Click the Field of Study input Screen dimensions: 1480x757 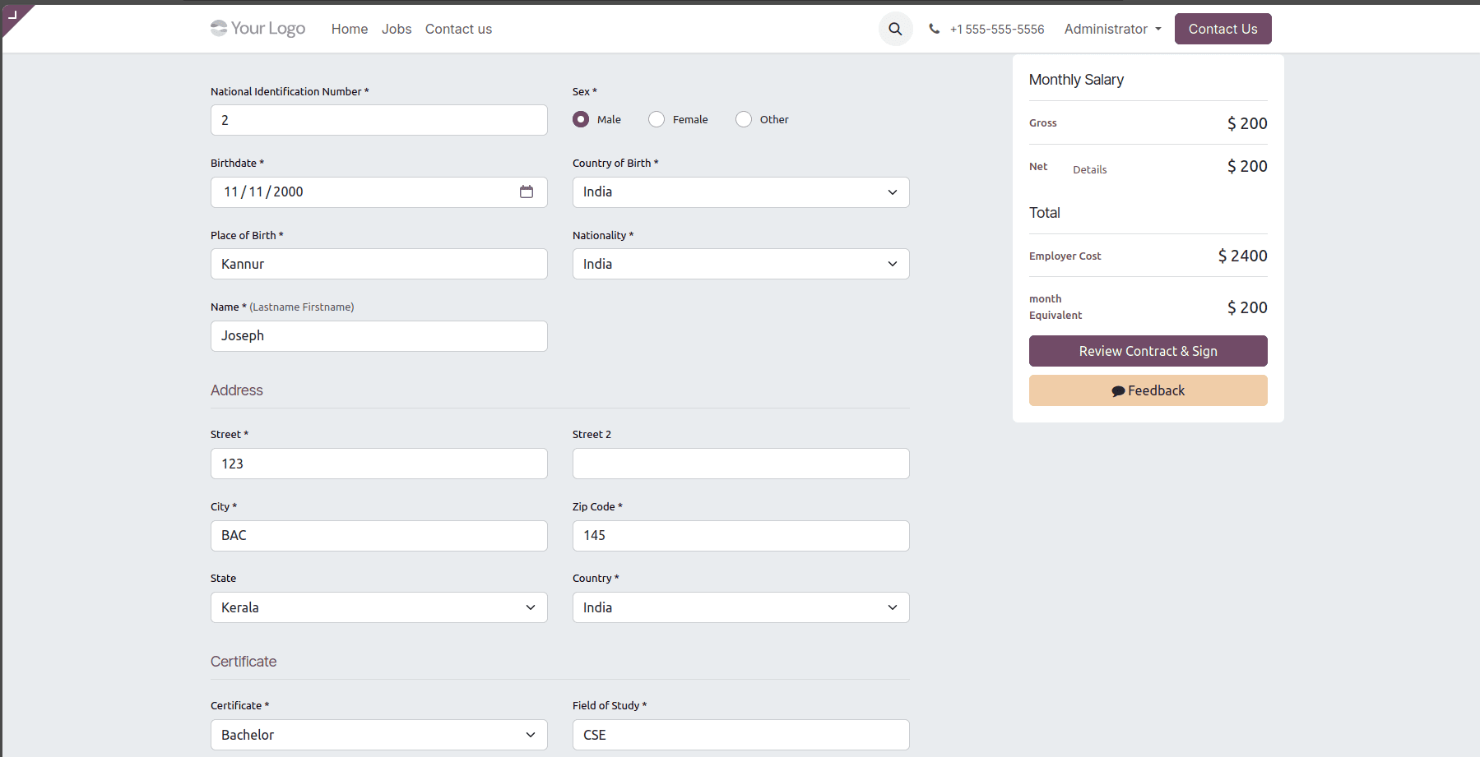(740, 735)
